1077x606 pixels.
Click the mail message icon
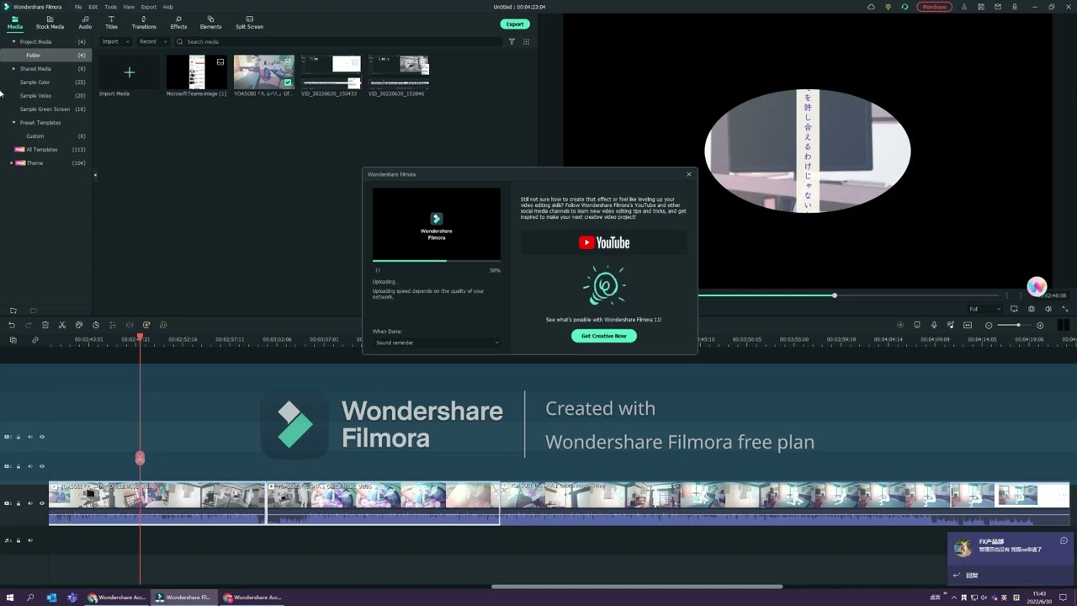998,7
